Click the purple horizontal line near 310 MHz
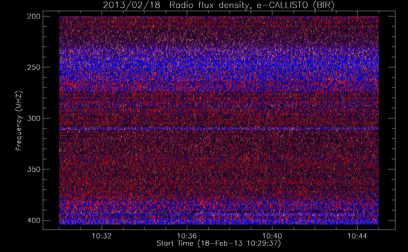408x252 pixels. point(219,129)
